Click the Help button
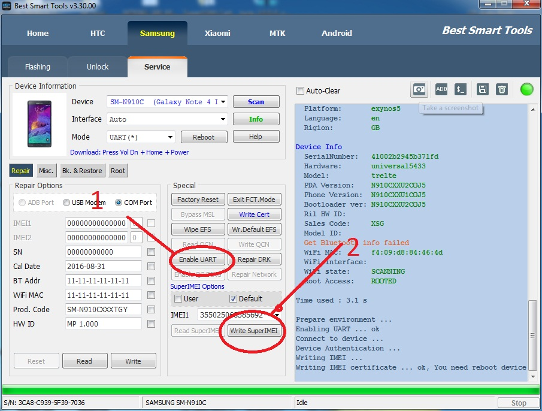This screenshot has height=411, width=542. [256, 137]
